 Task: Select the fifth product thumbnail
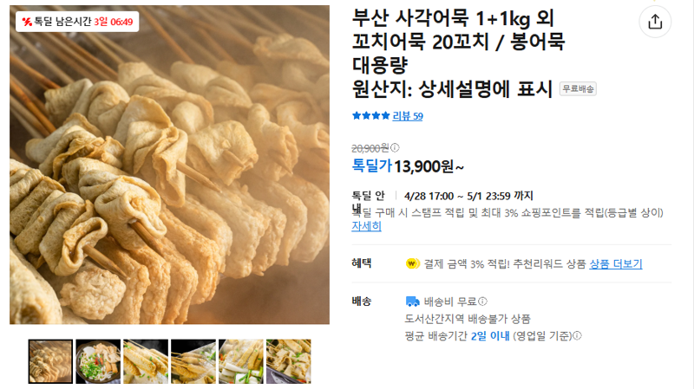tap(241, 361)
